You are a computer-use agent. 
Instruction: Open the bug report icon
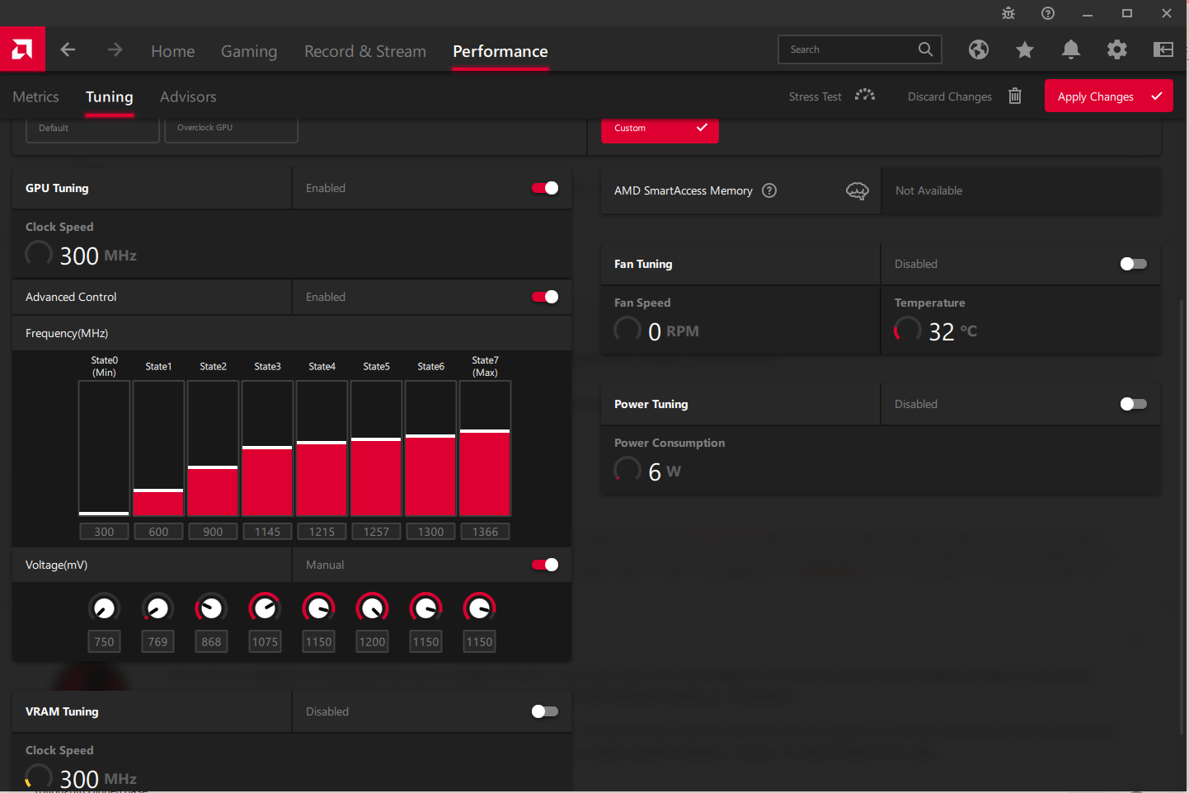pyautogui.click(x=1008, y=13)
